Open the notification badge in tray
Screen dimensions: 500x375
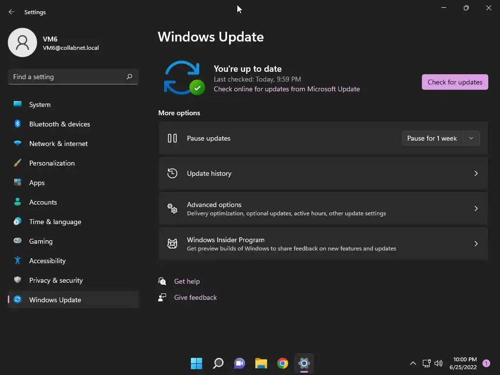pyautogui.click(x=486, y=363)
